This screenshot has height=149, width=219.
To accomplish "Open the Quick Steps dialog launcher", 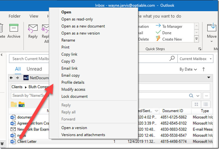I will [200, 49].
